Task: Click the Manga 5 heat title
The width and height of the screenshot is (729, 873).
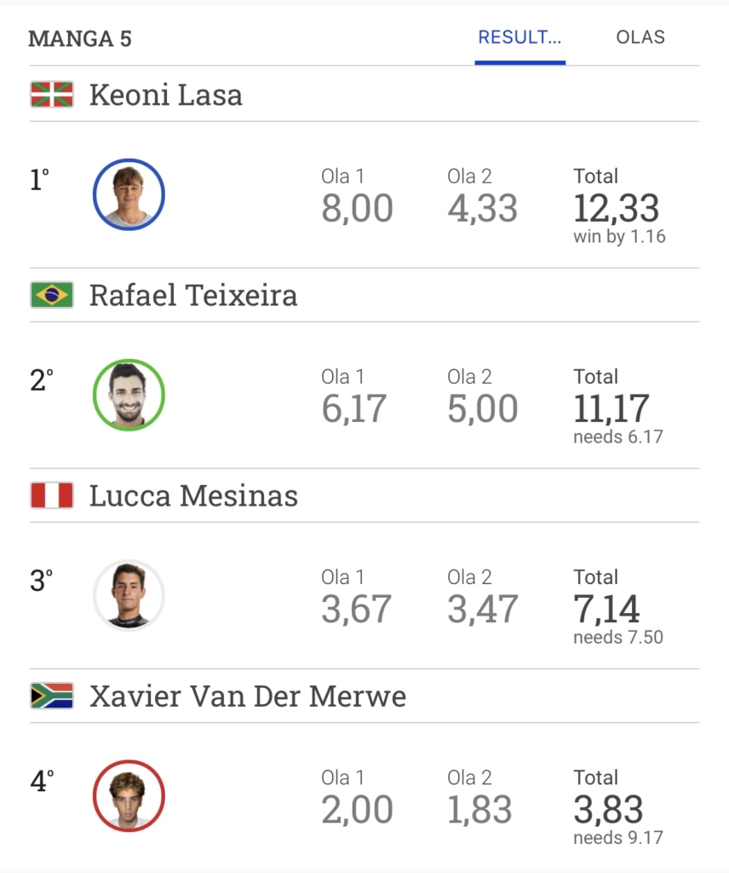Action: [80, 39]
